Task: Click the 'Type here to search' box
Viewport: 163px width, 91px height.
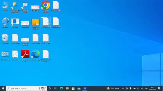Action: point(26,88)
